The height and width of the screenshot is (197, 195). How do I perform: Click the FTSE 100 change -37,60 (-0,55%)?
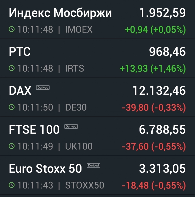(154, 147)
